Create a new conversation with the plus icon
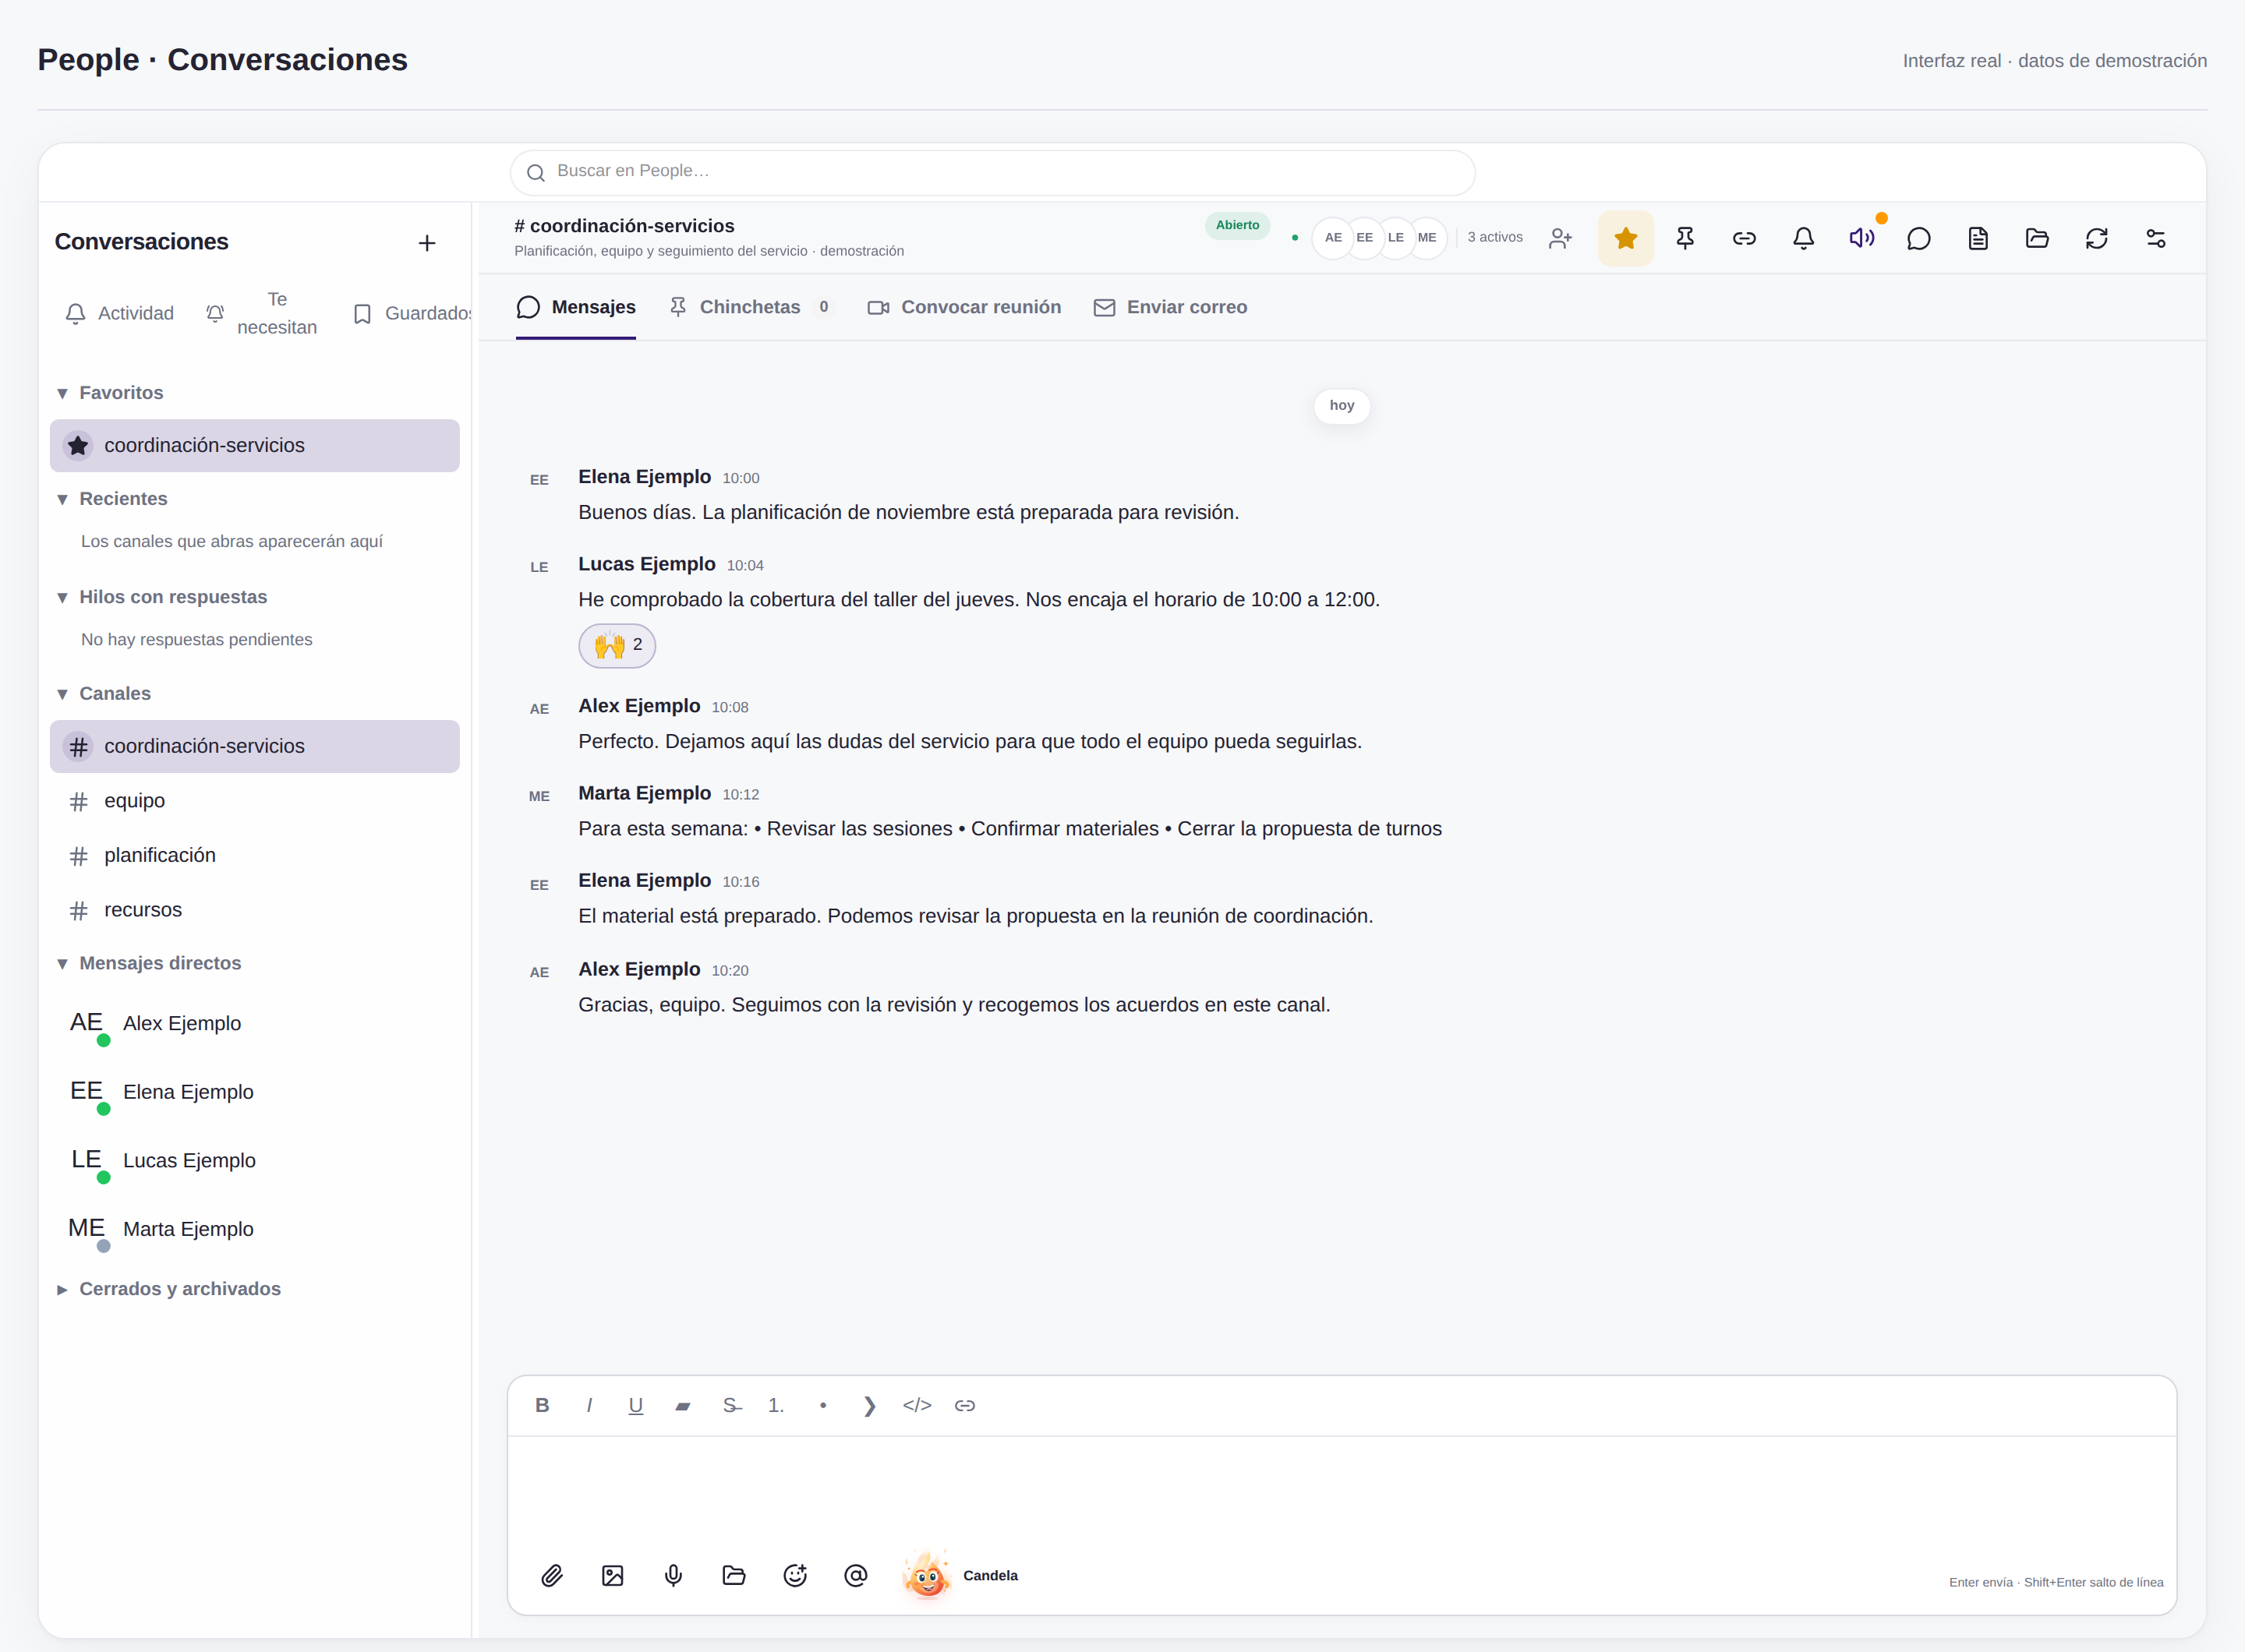 pyautogui.click(x=427, y=243)
